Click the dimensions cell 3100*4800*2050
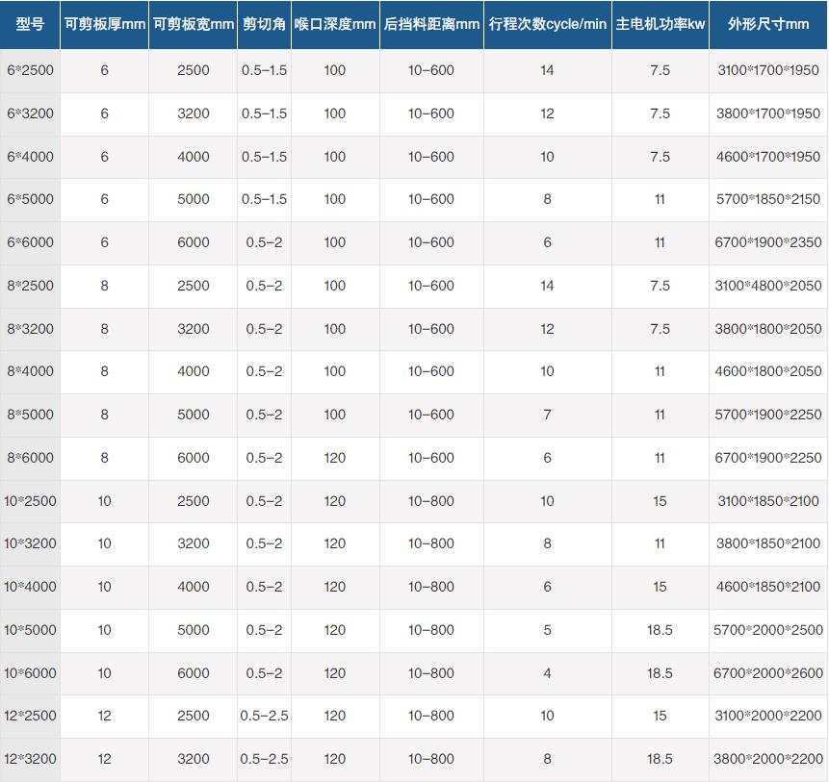The height and width of the screenshot is (782, 829). click(767, 286)
